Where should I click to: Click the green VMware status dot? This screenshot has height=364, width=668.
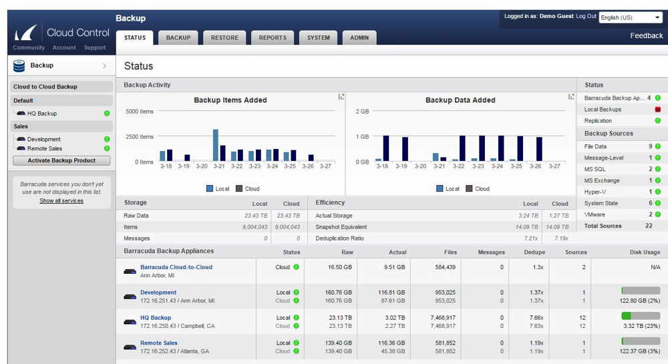[x=658, y=214]
